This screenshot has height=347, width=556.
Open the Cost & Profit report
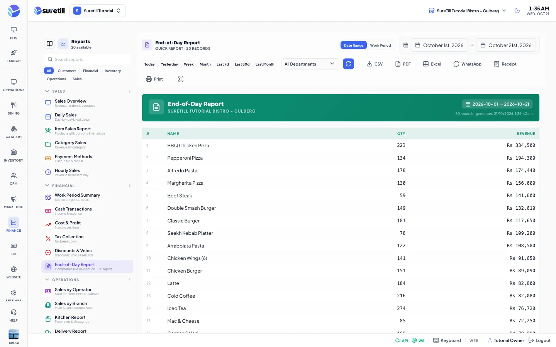(x=87, y=225)
